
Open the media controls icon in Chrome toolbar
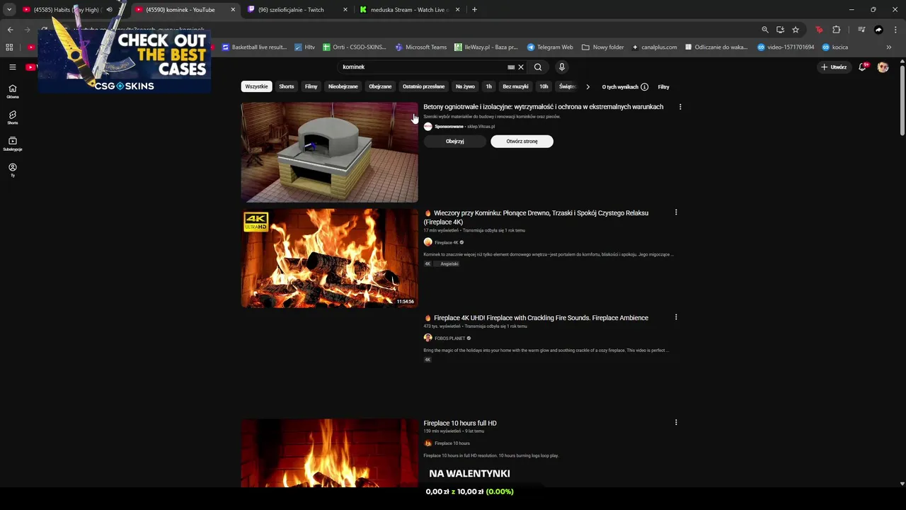click(861, 30)
